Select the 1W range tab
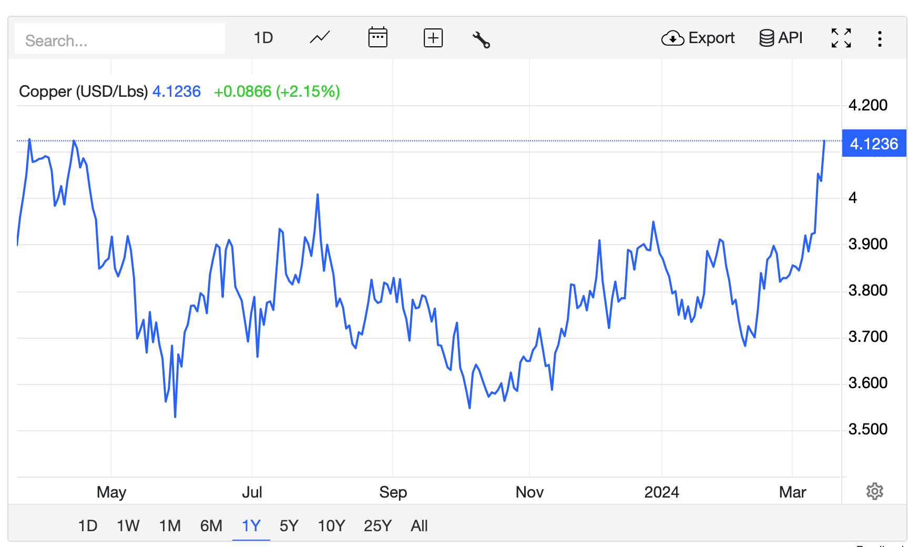Image resolution: width=919 pixels, height=547 pixels. coord(128,525)
